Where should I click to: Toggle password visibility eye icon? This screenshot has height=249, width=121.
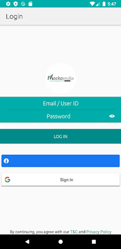tap(112, 116)
